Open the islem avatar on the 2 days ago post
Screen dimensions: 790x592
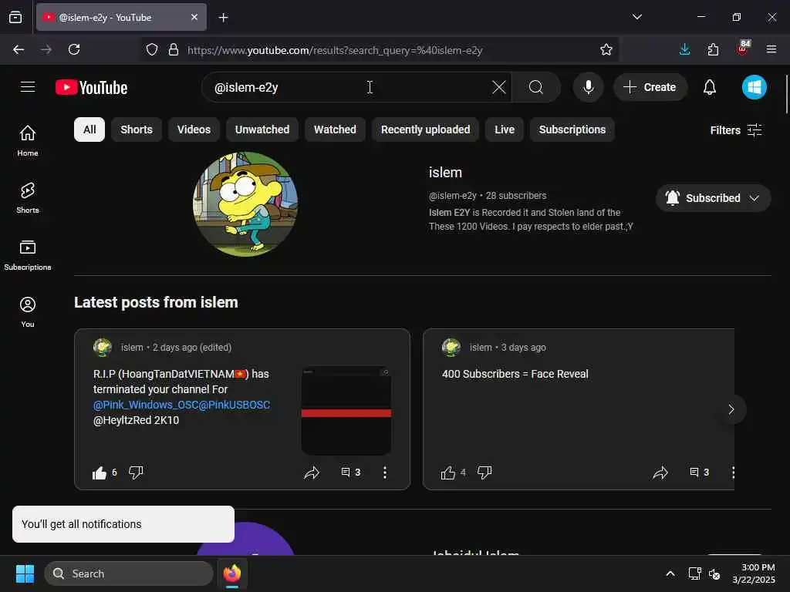coord(103,348)
